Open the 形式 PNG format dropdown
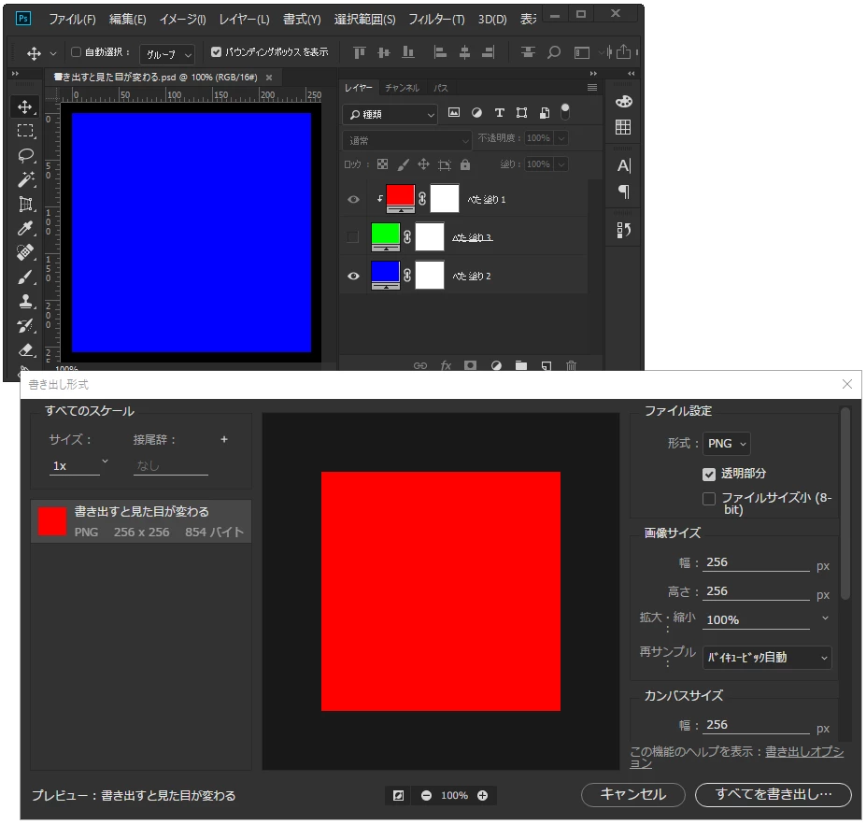866x824 pixels. [x=726, y=444]
